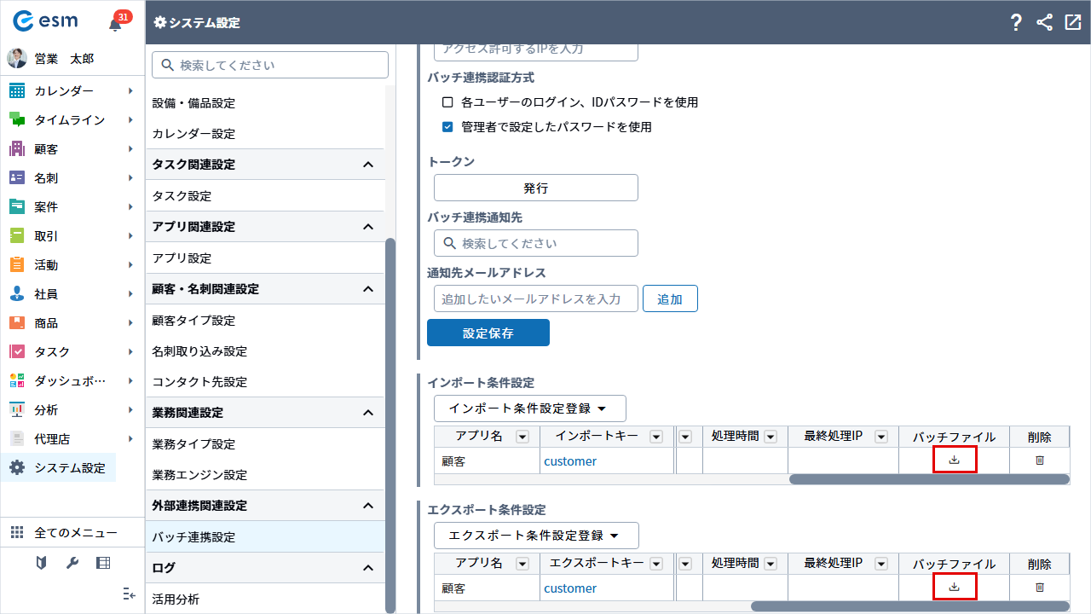
Task: Click the notification bell icon
Action: 116,24
